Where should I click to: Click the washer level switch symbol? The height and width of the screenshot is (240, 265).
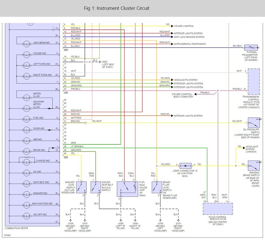pos(82,187)
